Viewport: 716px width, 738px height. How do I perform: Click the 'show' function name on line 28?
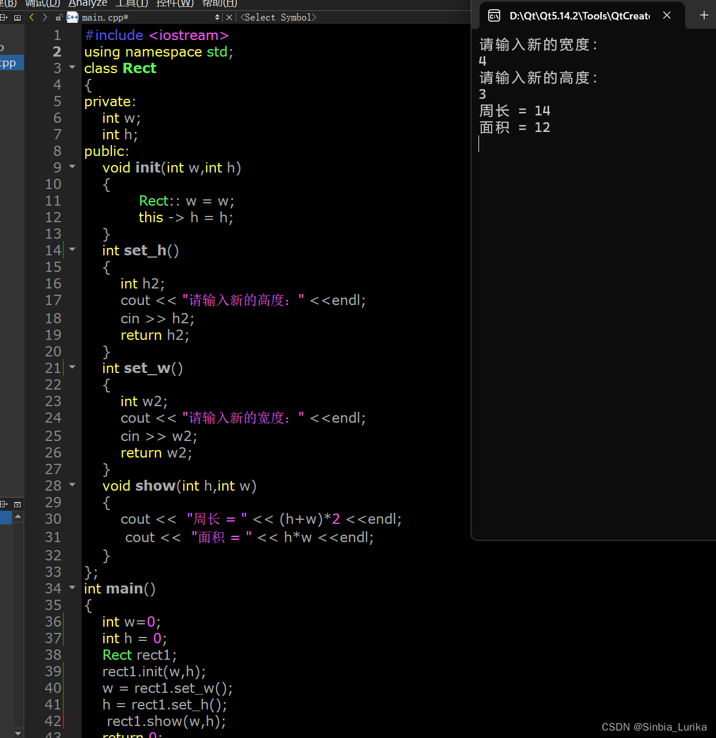(x=155, y=486)
